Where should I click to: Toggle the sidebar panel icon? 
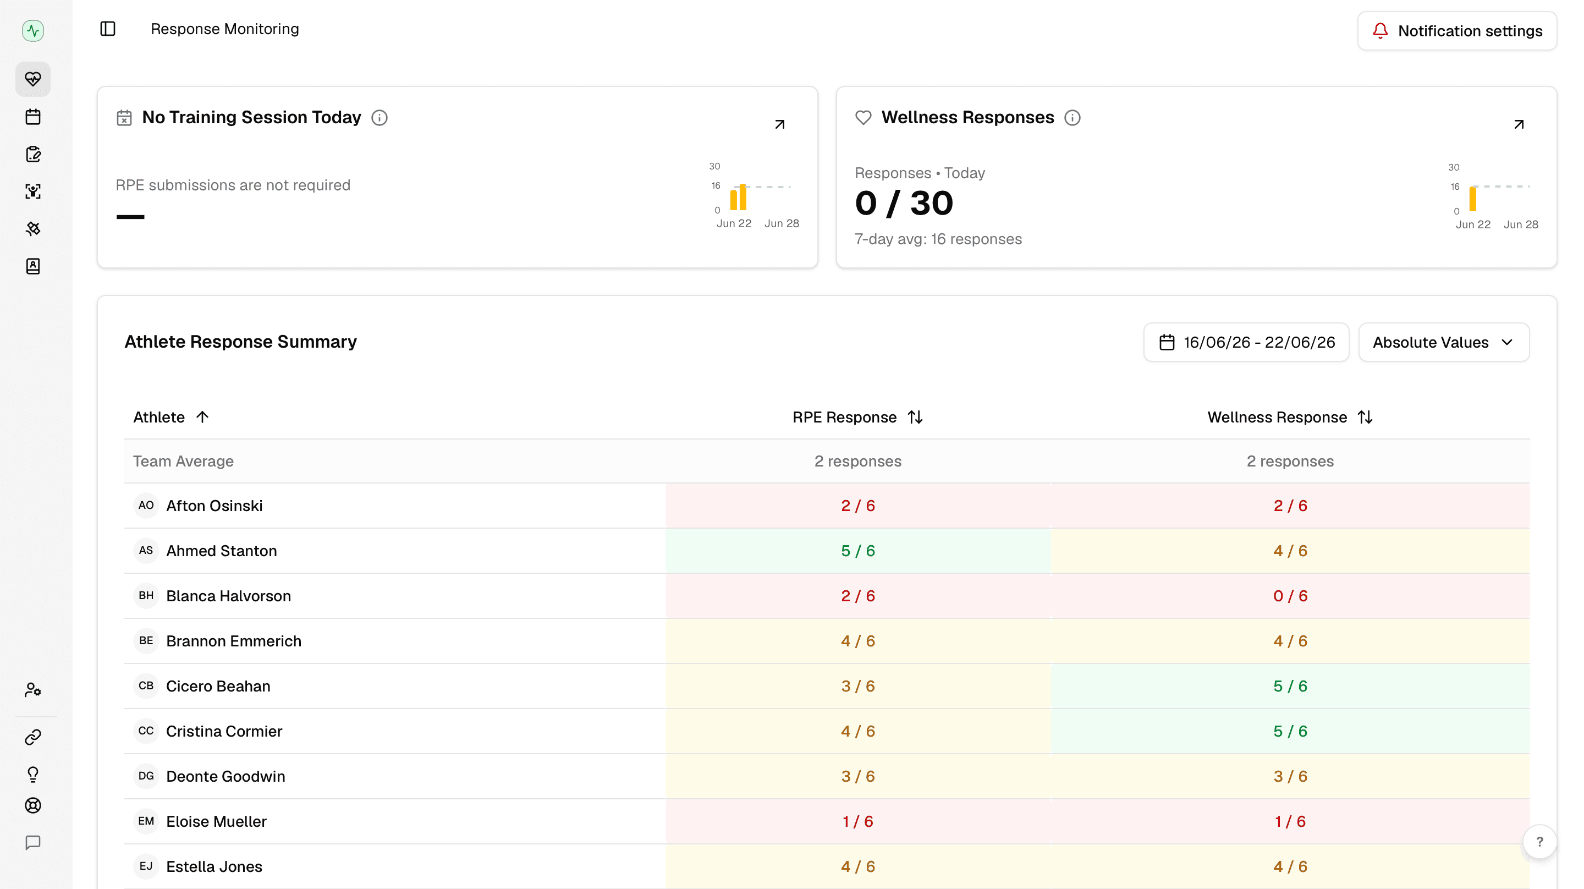108,29
